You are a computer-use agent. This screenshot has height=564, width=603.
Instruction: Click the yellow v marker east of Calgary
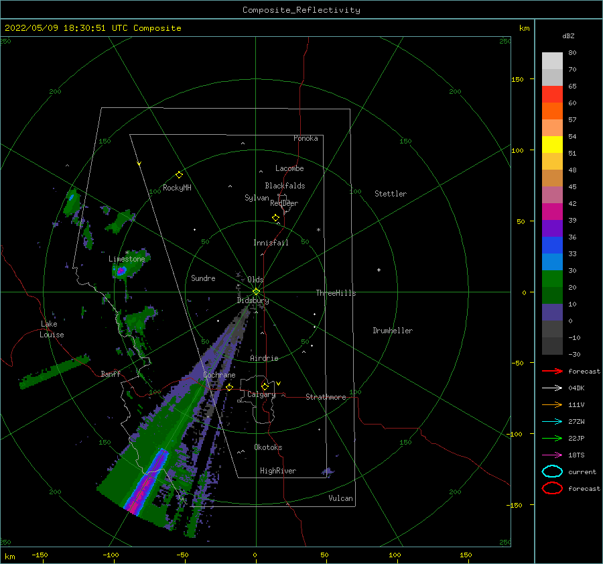[x=279, y=384]
